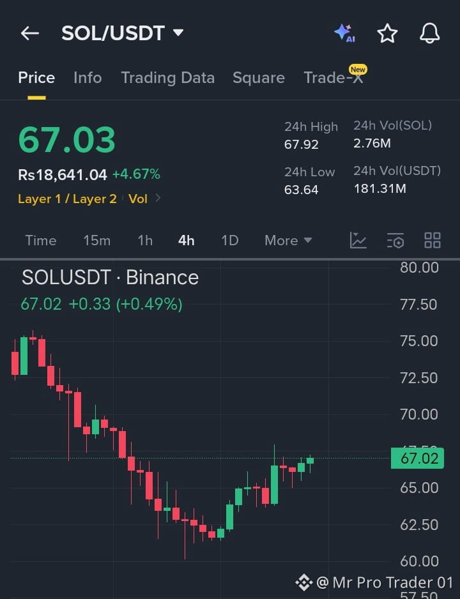Add SOL/USDT to favorites with the star
Image resolution: width=460 pixels, height=599 pixels.
click(387, 33)
